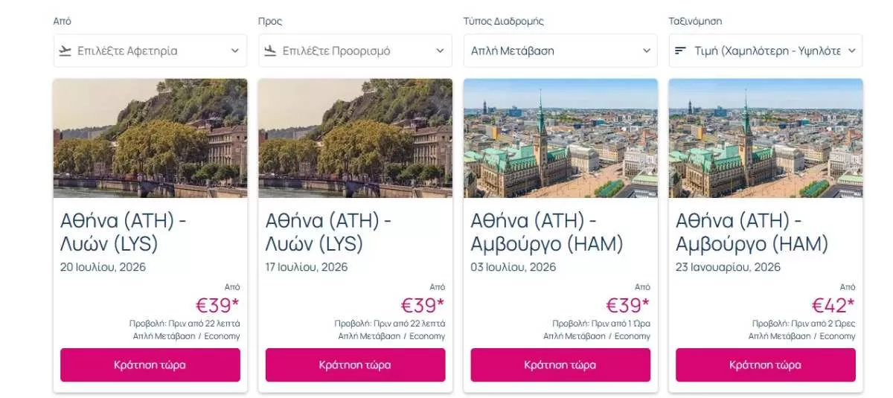The image size is (893, 398).
Task: Click the landing plane icon in Προς field
Action: 271,51
